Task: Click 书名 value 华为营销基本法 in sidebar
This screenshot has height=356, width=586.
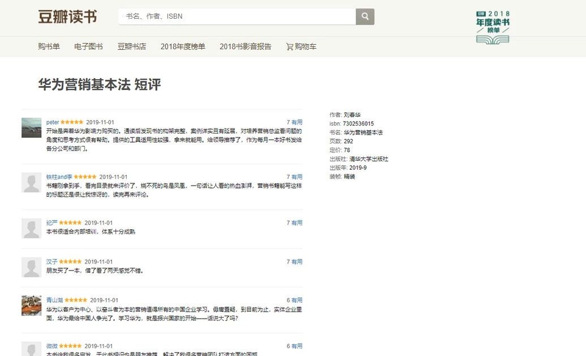Action: (x=363, y=132)
